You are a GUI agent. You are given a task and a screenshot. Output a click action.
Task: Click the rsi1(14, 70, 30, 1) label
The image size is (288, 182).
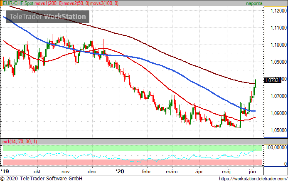20,142
